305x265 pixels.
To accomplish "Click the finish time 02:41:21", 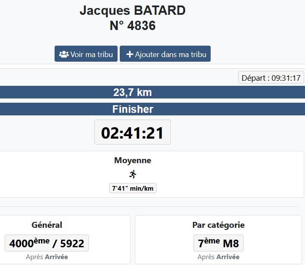I will click(x=132, y=133).
